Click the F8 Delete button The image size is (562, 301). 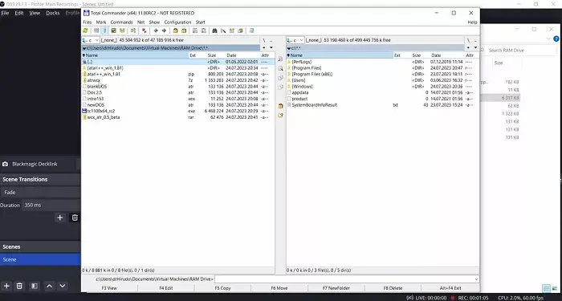(x=393, y=288)
